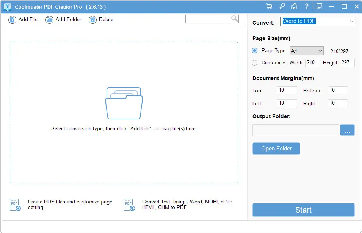Click the Delete trash icon

pos(92,20)
